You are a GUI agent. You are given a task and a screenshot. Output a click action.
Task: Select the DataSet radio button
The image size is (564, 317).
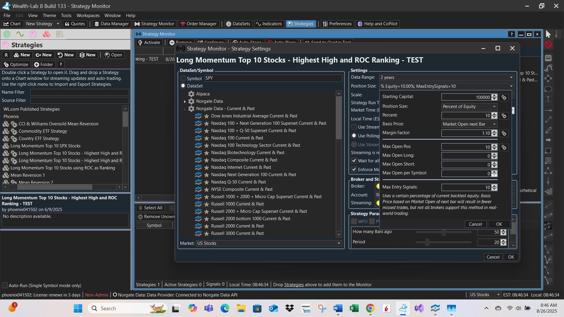pos(183,86)
